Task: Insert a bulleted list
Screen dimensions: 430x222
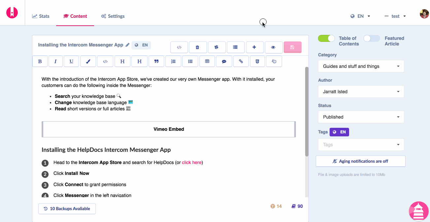Action: tap(190, 61)
